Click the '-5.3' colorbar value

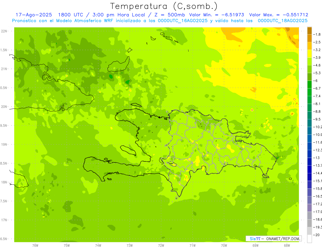pyautogui.click(x=317, y=73)
